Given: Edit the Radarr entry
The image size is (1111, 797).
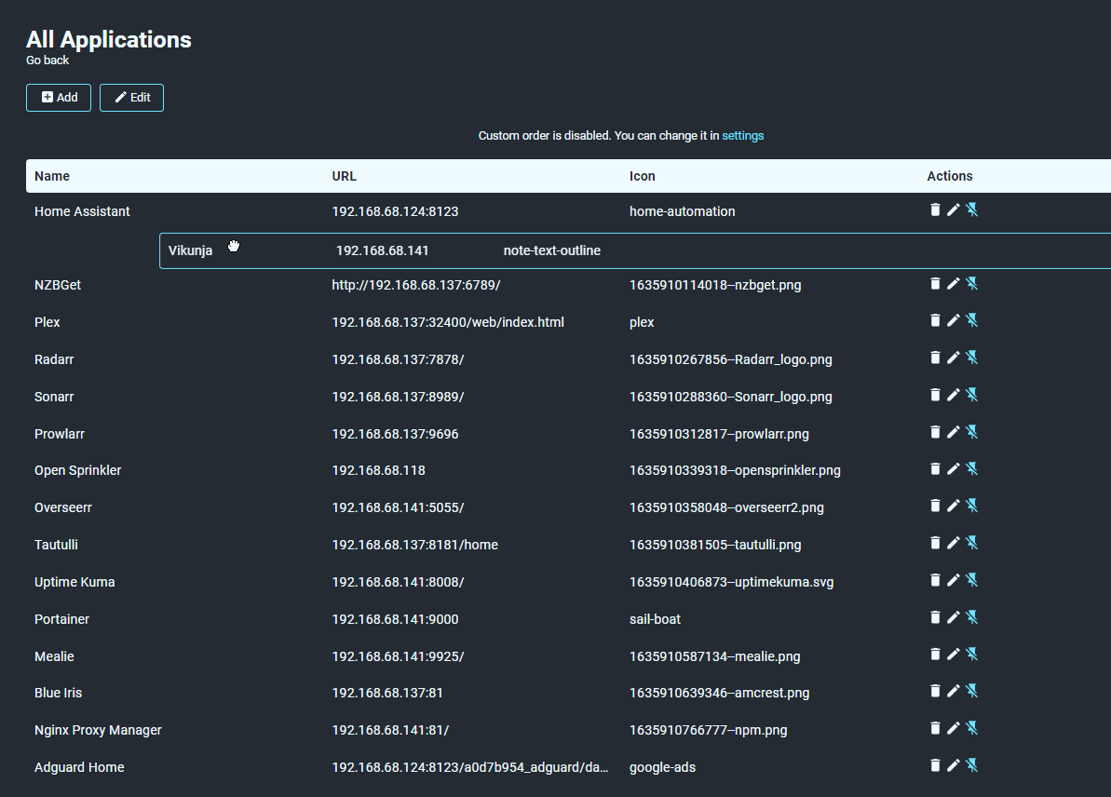Looking at the screenshot, I should coord(954,358).
